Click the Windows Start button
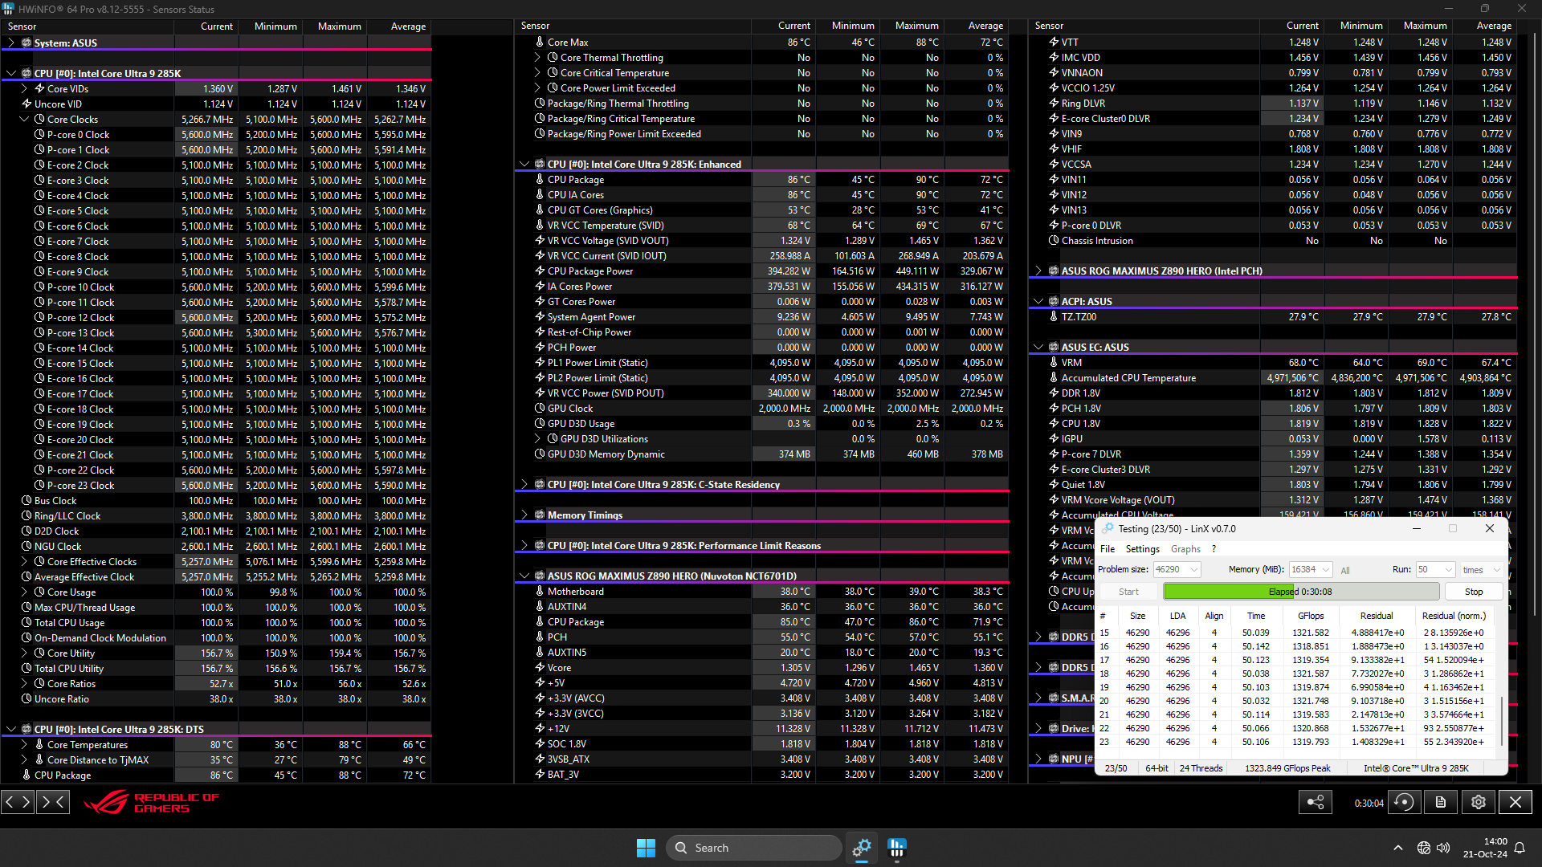This screenshot has width=1542, height=867. pos(646,847)
